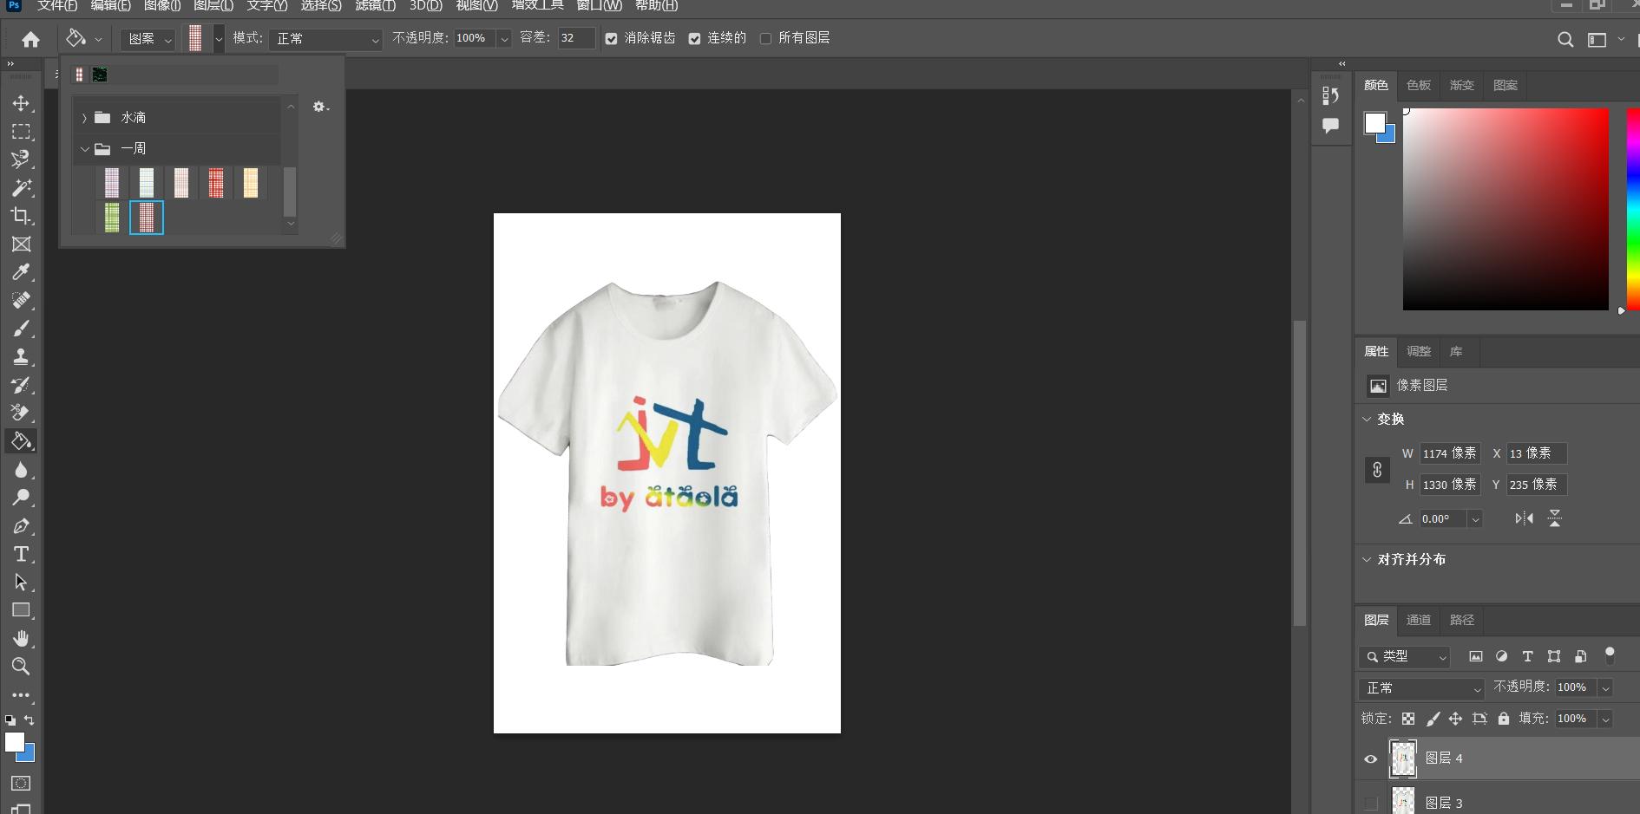This screenshot has width=1640, height=814.
Task: Open the 模式 blend mode dropdown
Action: pyautogui.click(x=325, y=39)
